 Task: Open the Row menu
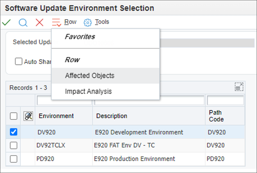(70, 22)
